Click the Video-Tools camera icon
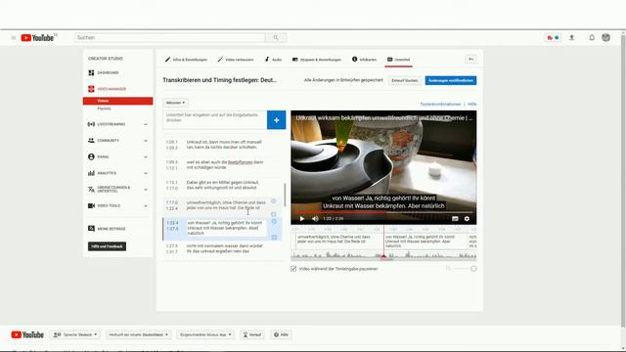The height and width of the screenshot is (352, 626). tap(91, 205)
